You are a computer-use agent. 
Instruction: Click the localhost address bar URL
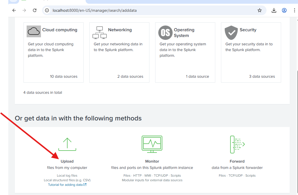[94, 10]
